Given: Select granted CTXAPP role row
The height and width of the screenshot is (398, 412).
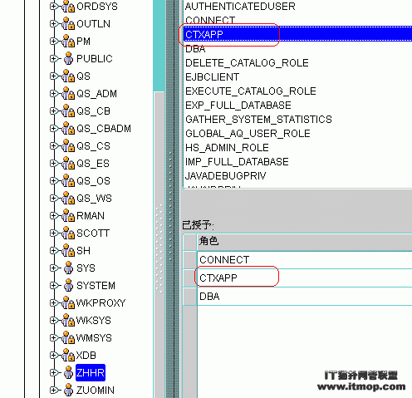Looking at the screenshot, I should pyautogui.click(x=305, y=278).
